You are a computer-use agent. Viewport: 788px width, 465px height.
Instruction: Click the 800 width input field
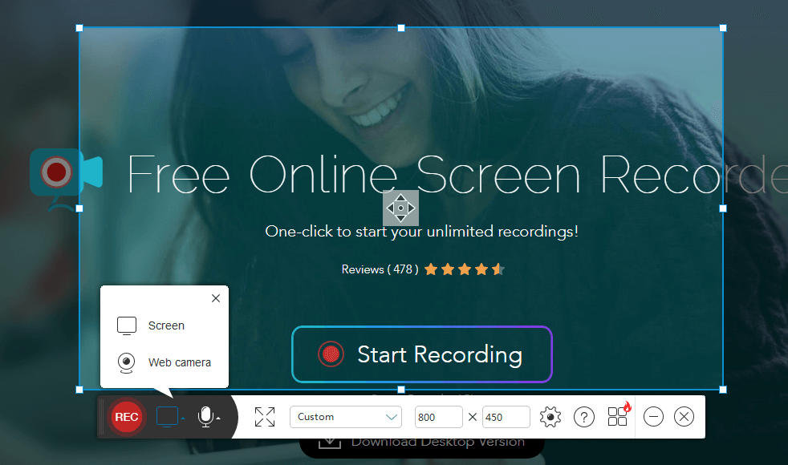coord(438,417)
